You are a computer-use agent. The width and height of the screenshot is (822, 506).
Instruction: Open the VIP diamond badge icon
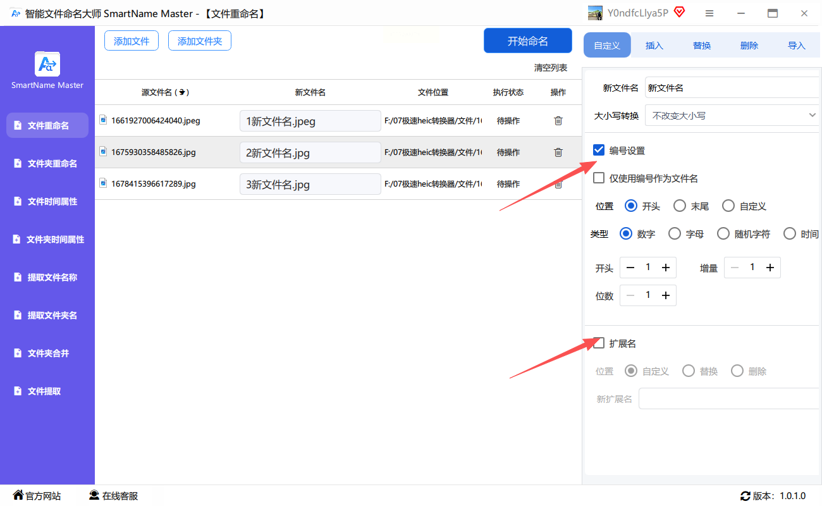pyautogui.click(x=679, y=13)
